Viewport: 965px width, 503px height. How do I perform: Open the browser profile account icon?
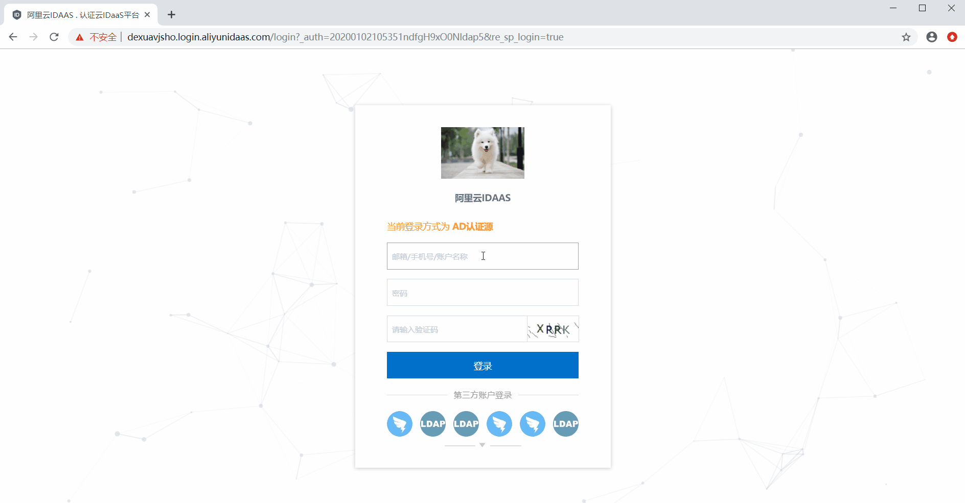[x=932, y=37]
